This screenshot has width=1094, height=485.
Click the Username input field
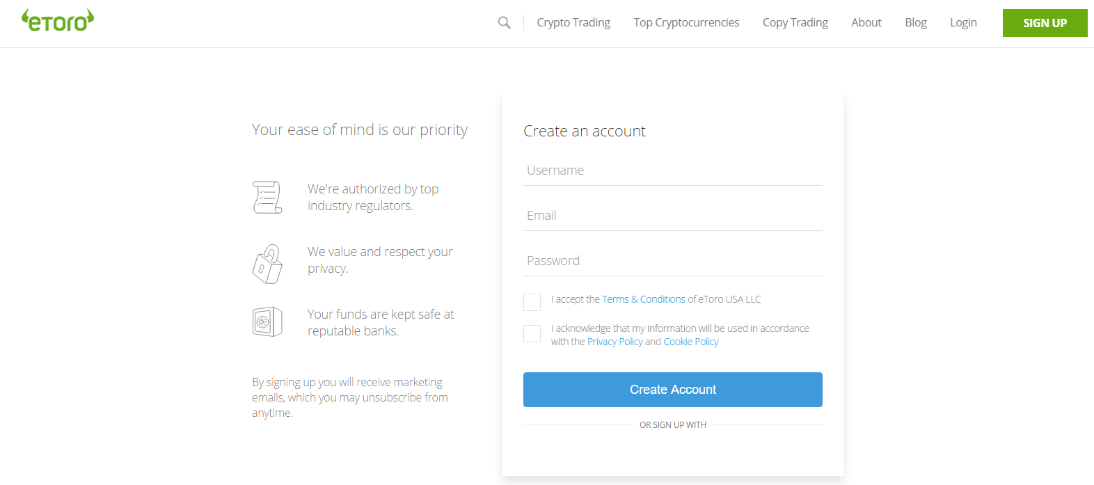672,170
